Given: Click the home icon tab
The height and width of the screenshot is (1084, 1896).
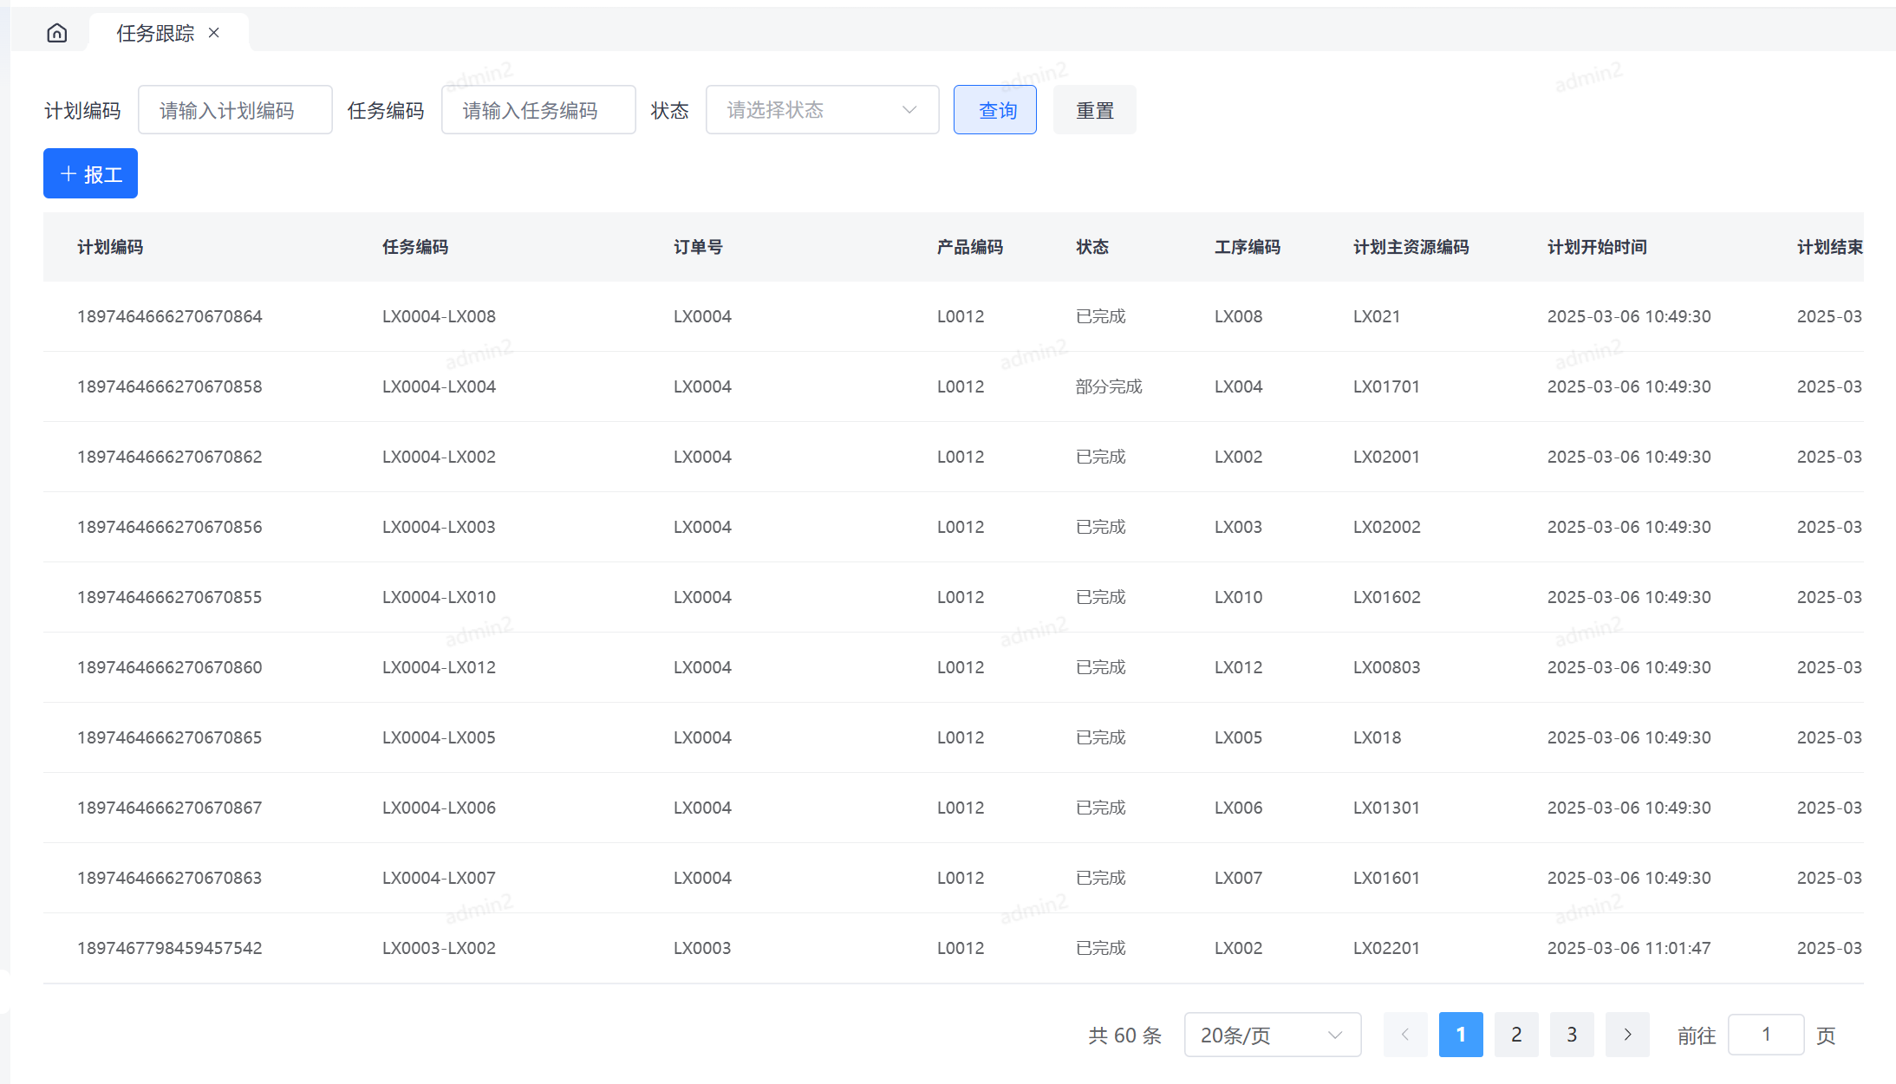Looking at the screenshot, I should point(57,33).
